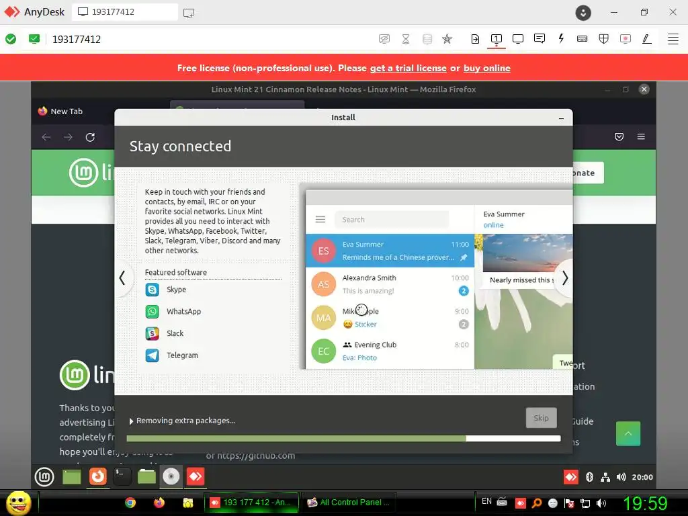Click the installer disc icon in Mint panel

click(171, 476)
